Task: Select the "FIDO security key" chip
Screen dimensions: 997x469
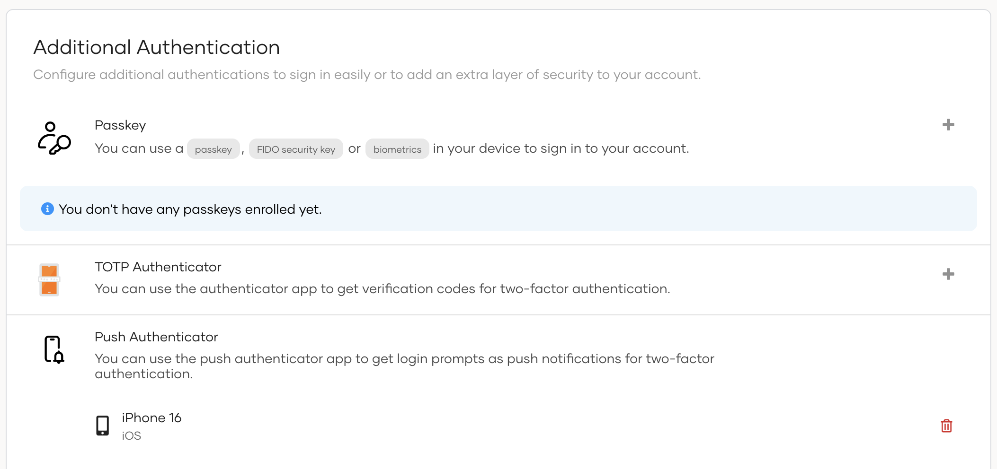Action: [x=296, y=148]
